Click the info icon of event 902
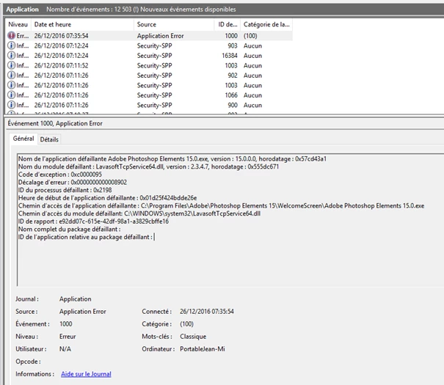 pos(11,76)
